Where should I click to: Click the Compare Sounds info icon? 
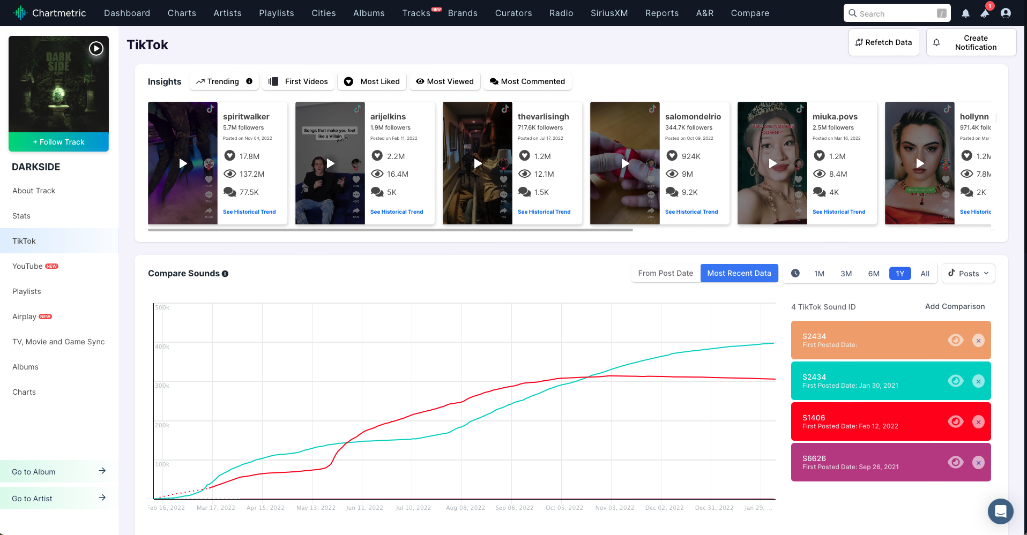[225, 274]
